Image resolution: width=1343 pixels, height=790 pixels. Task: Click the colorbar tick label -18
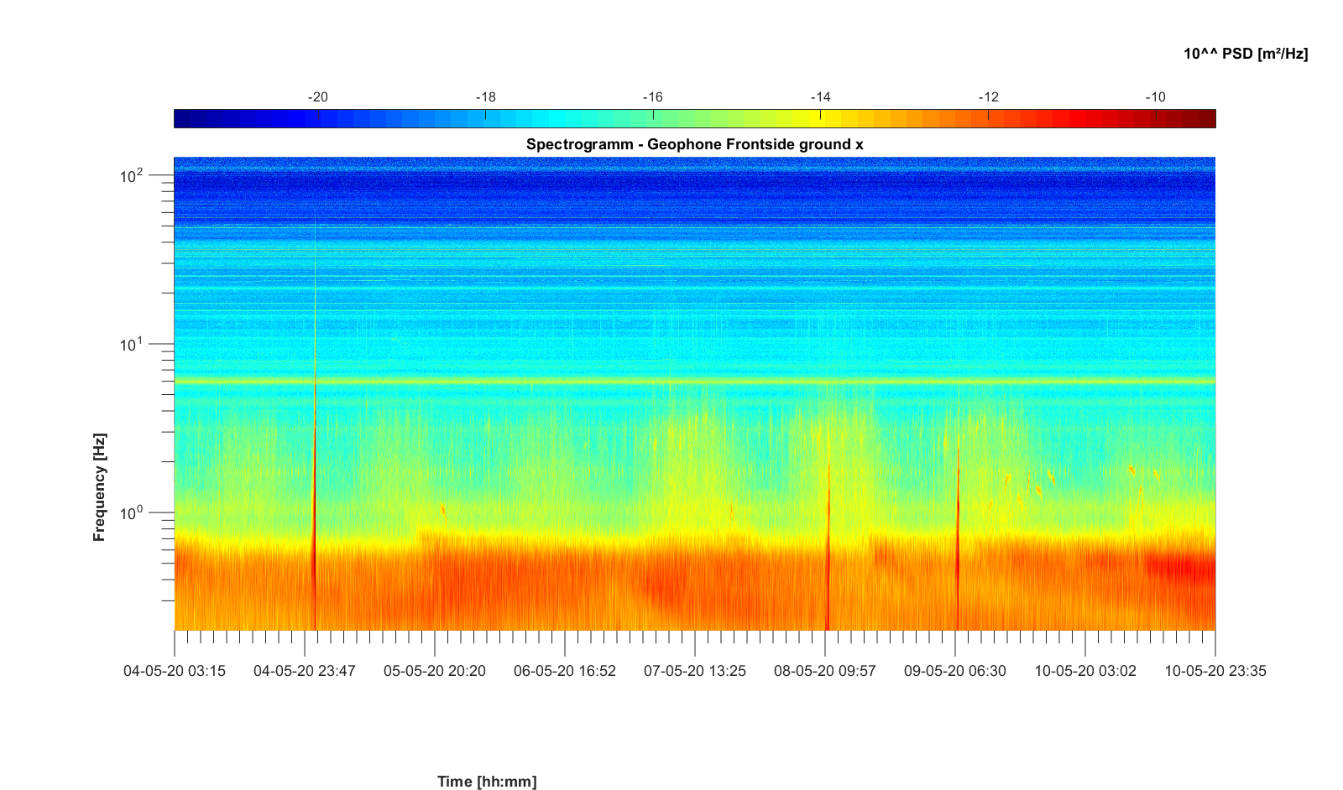click(x=485, y=97)
